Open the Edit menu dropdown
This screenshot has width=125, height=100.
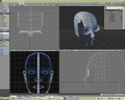tap(5, 5)
